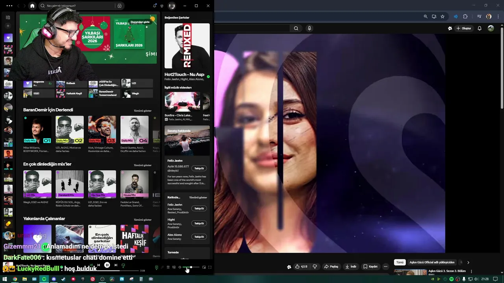The width and height of the screenshot is (504, 283).
Task: Collapse the Your Library sidebar icon
Action: (8, 17)
